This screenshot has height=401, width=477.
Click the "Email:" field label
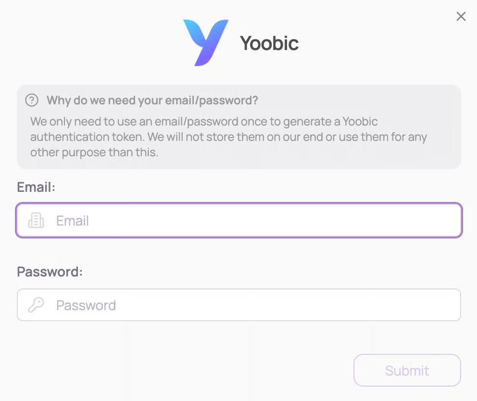36,187
